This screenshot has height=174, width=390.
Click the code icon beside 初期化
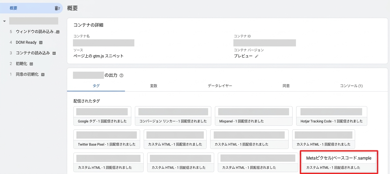[x=31, y=64]
